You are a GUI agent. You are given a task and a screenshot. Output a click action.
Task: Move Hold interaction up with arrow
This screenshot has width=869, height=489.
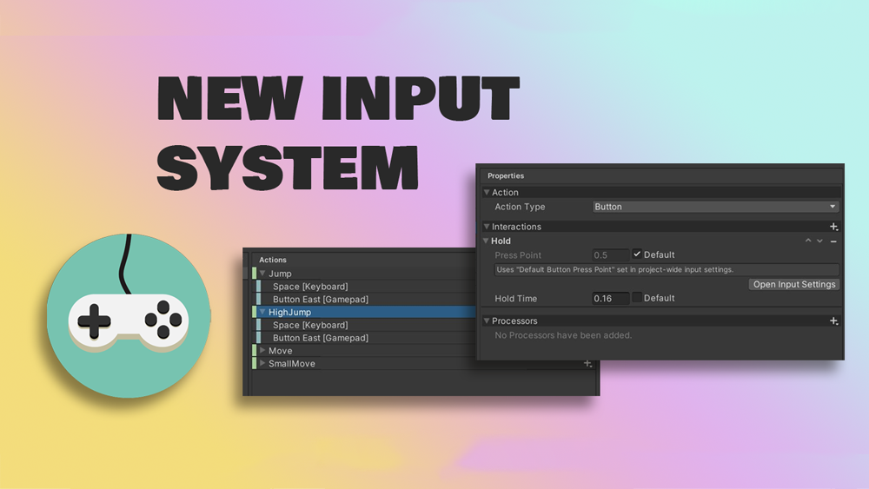click(x=808, y=241)
